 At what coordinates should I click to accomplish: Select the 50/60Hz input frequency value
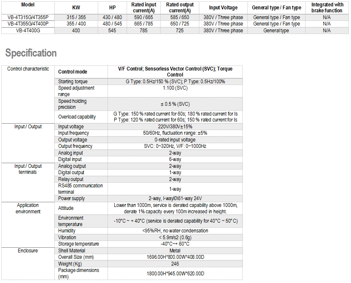click(175, 133)
